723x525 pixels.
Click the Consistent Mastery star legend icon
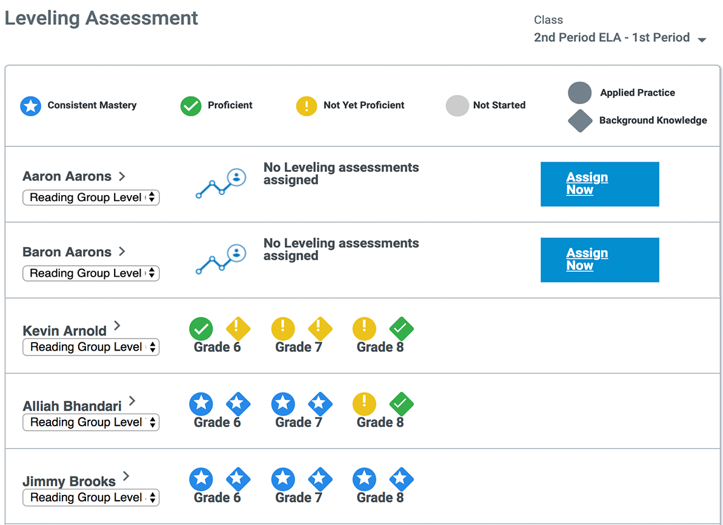[x=30, y=105]
